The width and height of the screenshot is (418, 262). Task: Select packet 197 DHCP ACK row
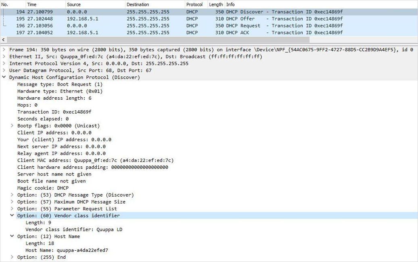[209, 33]
